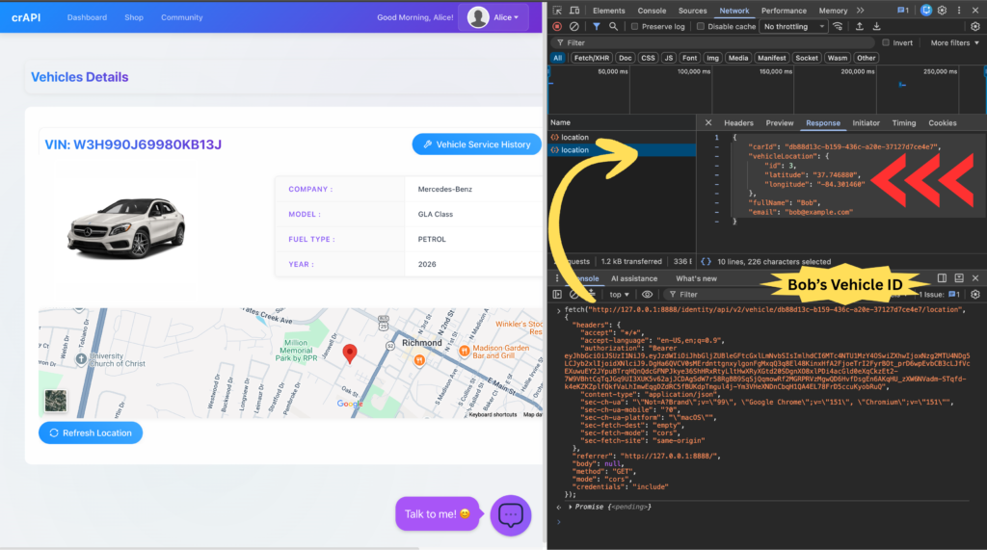Click the red map location pin
987x550 pixels.
349,354
